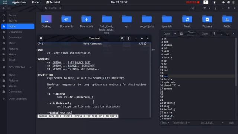Open the Places menu
This screenshot has width=238, height=134.
[36, 2]
